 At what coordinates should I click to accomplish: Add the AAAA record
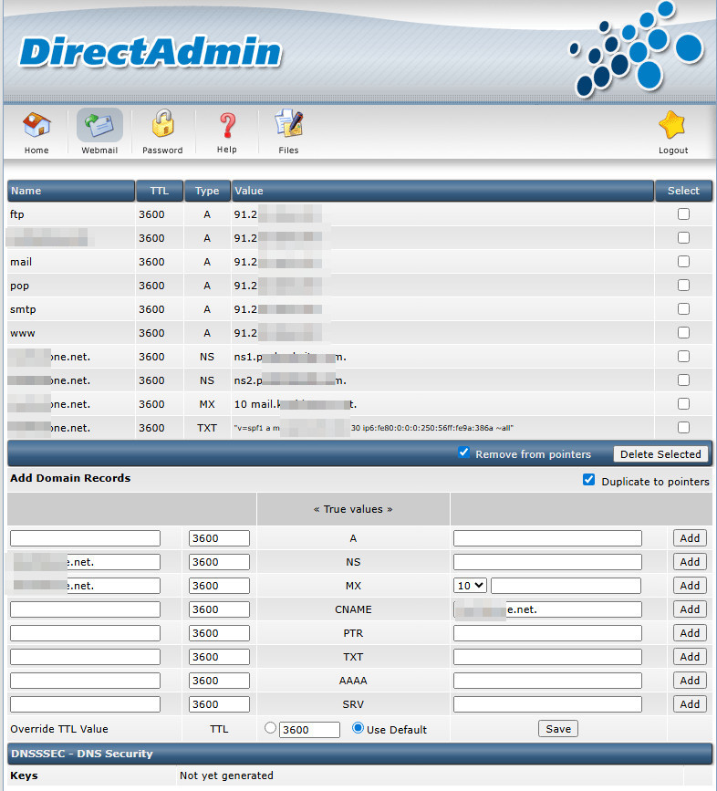(690, 681)
